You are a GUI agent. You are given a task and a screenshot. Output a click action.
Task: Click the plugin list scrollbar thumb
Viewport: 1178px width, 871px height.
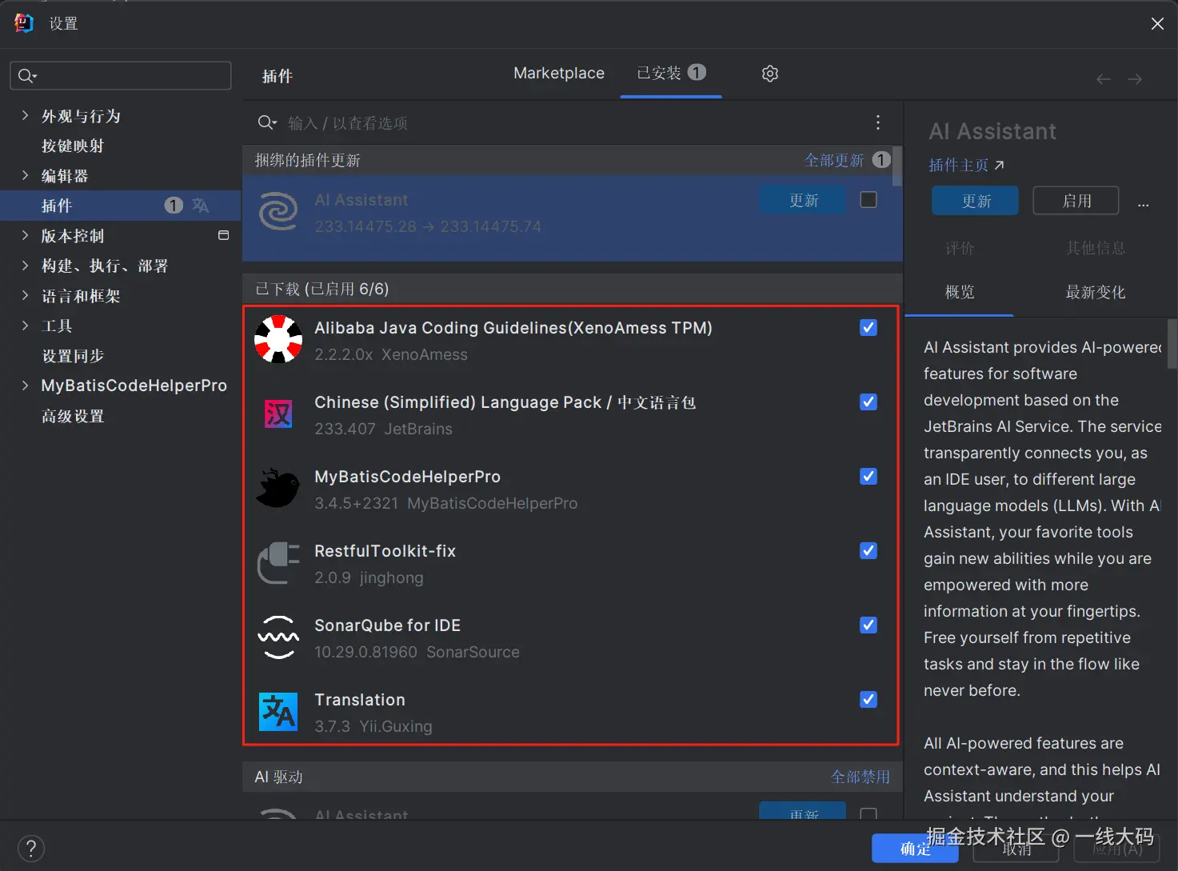897,166
